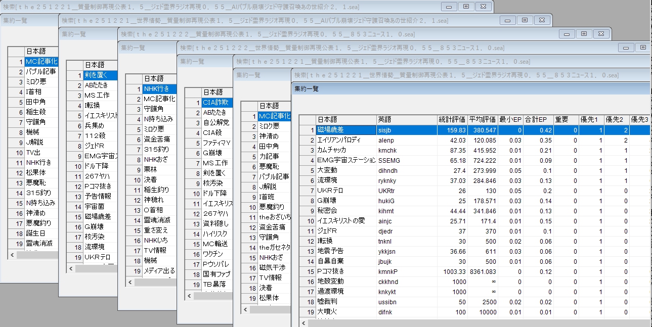The image size is (652, 327).
Task: Click the sisjb cell in 英語 column
Action: [x=407, y=130]
